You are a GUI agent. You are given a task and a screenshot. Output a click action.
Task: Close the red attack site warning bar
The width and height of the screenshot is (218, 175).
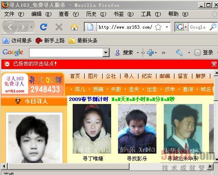pyautogui.click(x=214, y=64)
